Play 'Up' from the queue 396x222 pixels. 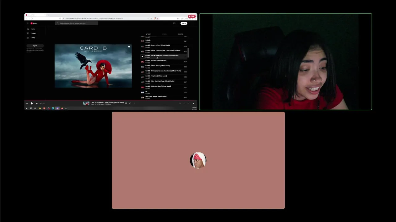164,92
